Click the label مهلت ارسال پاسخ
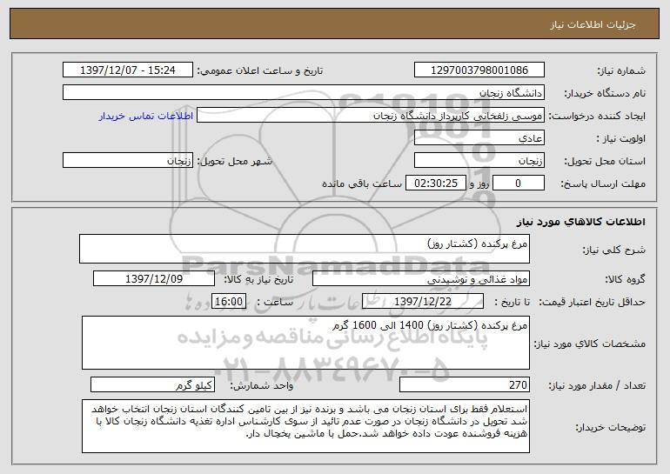 click(603, 184)
